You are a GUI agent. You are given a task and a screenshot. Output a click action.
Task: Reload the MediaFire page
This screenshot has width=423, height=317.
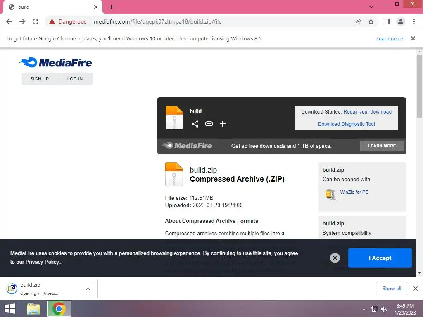[36, 21]
